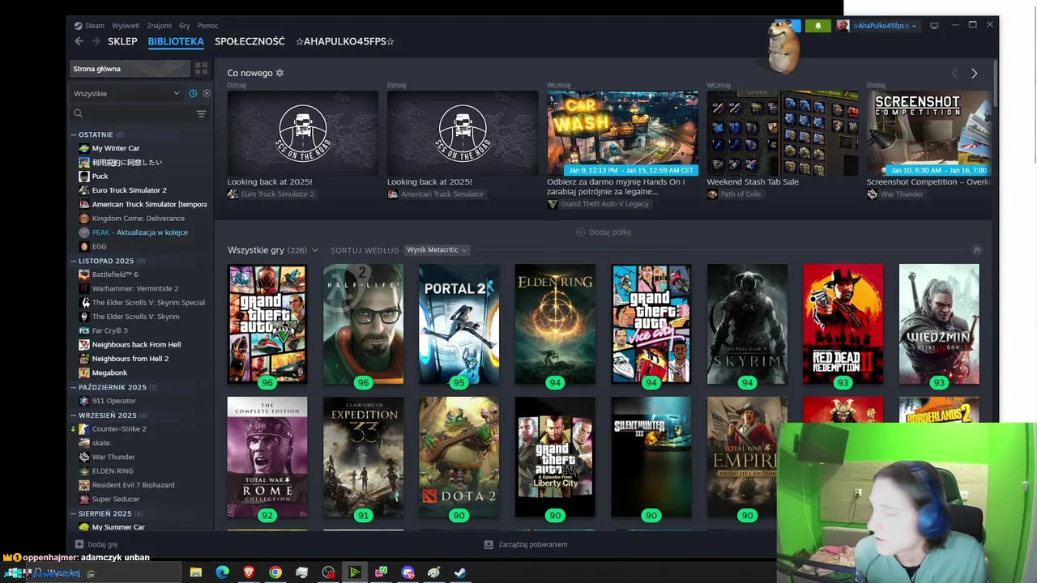Screen dimensions: 1037x583
Task: Open Portal 2 cover
Action: click(x=459, y=324)
